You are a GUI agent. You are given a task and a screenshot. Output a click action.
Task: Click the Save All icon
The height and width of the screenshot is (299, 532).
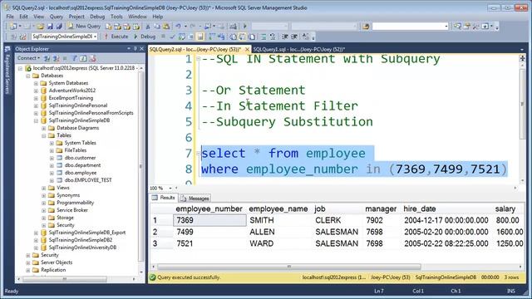[59, 27]
